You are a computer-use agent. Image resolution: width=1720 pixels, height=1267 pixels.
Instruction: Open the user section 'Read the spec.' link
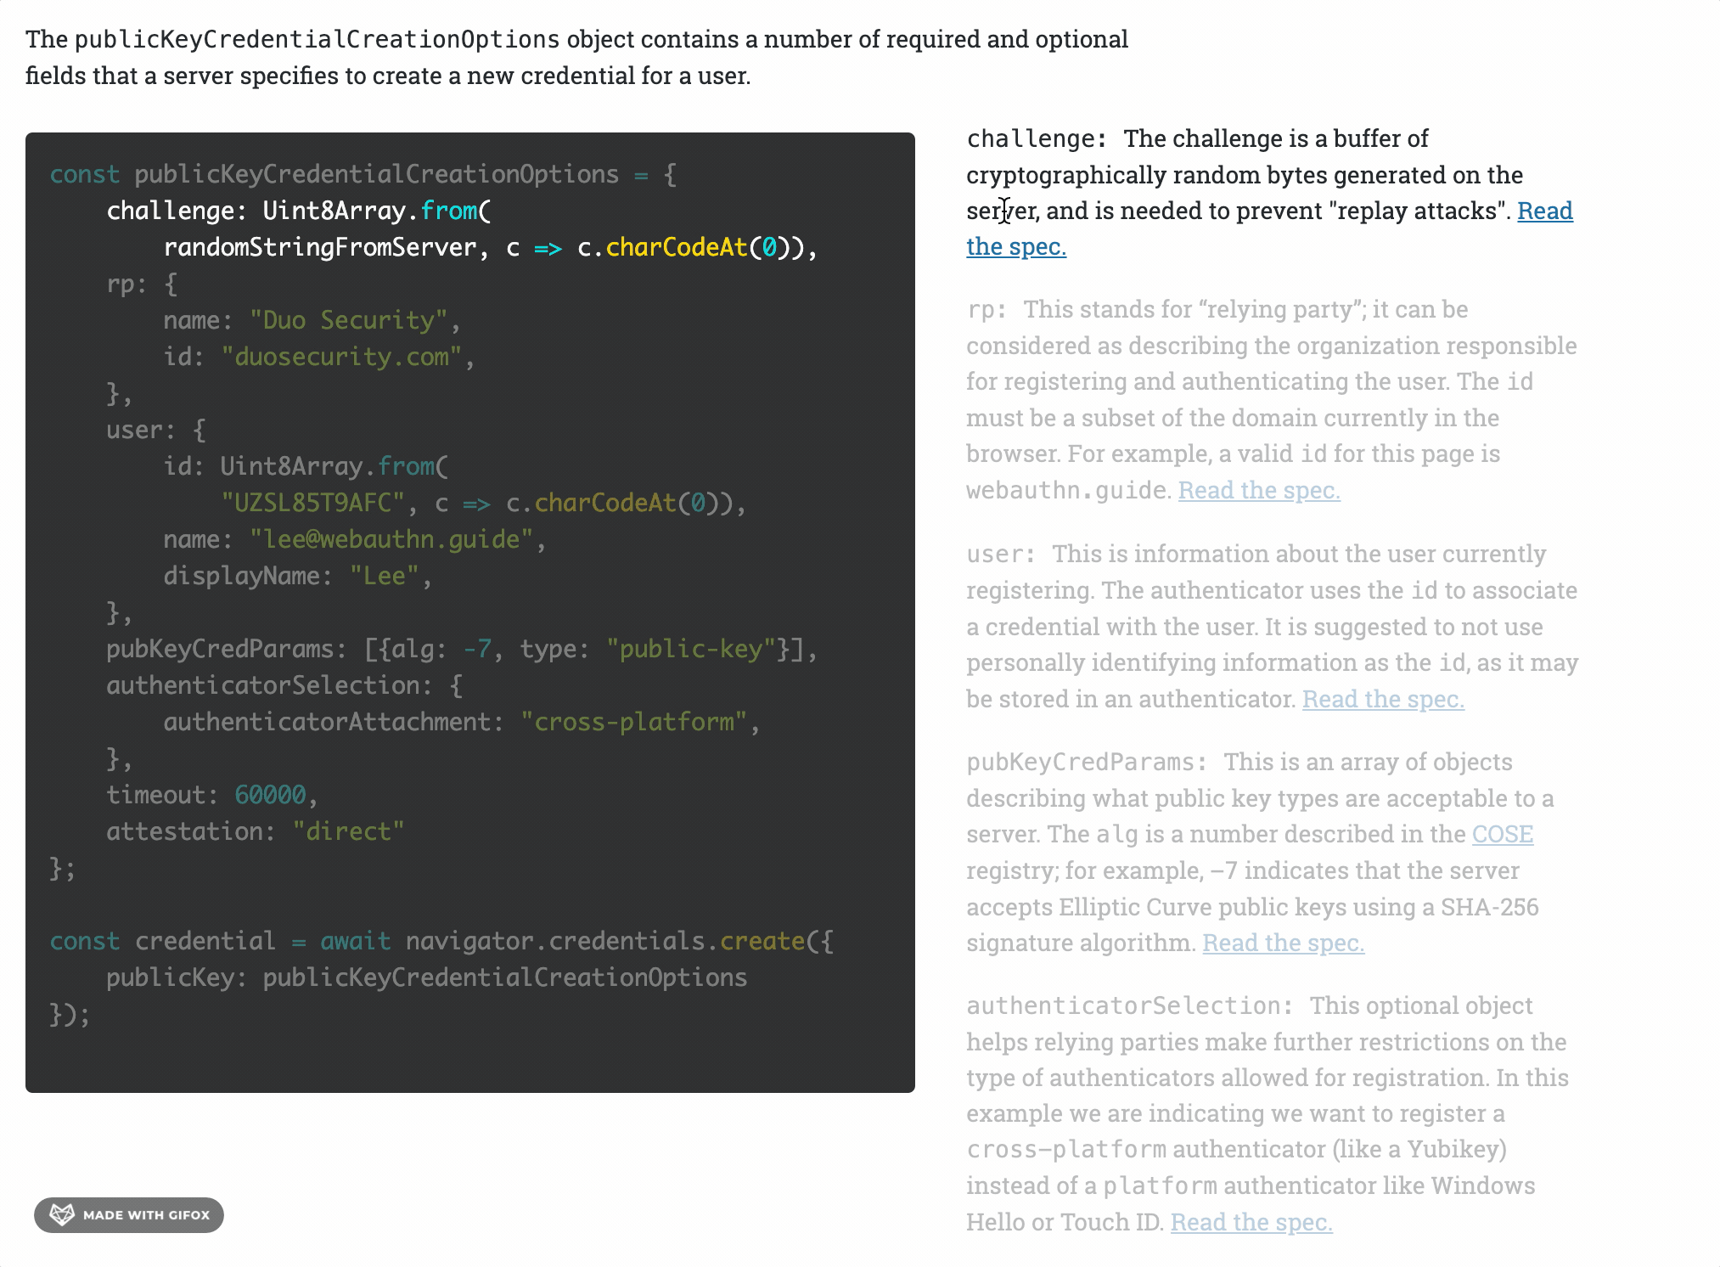point(1382,699)
